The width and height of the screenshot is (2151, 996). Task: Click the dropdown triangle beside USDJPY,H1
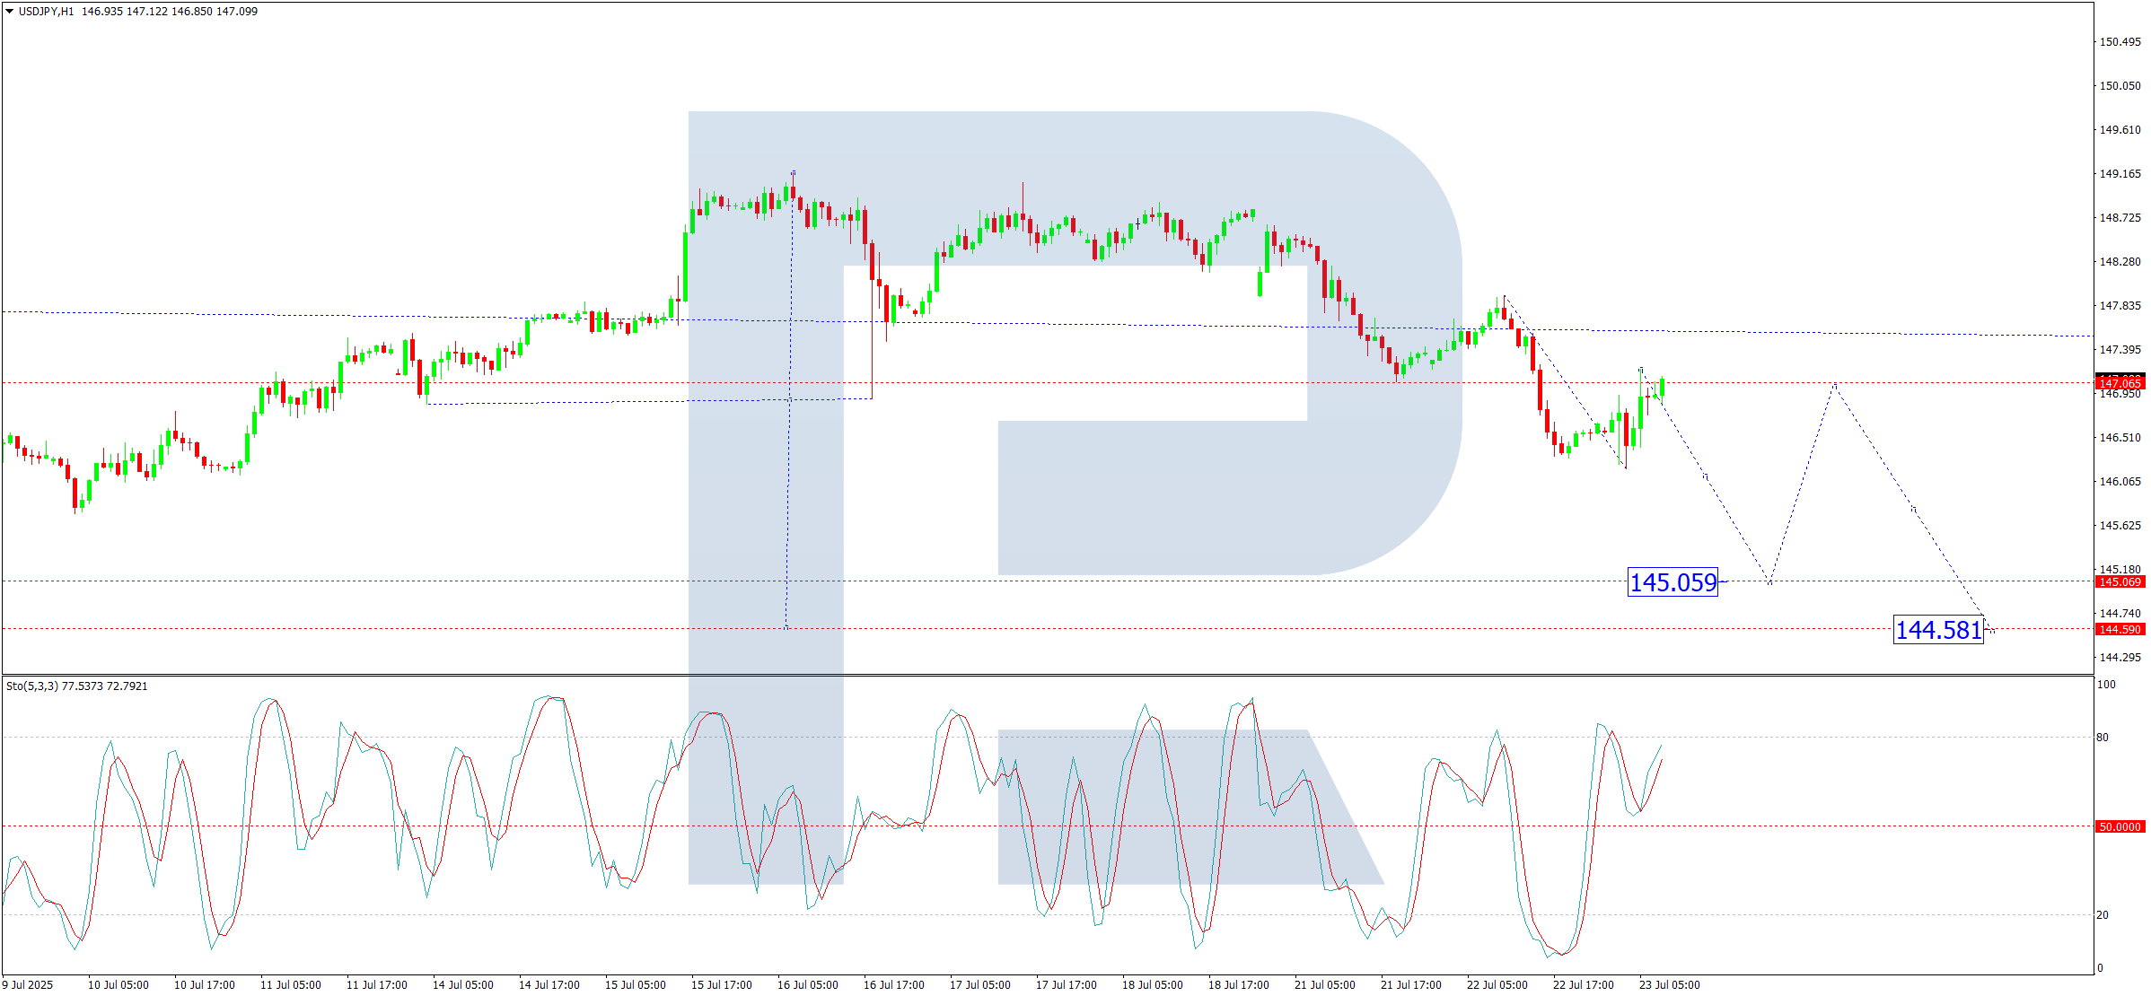(9, 12)
